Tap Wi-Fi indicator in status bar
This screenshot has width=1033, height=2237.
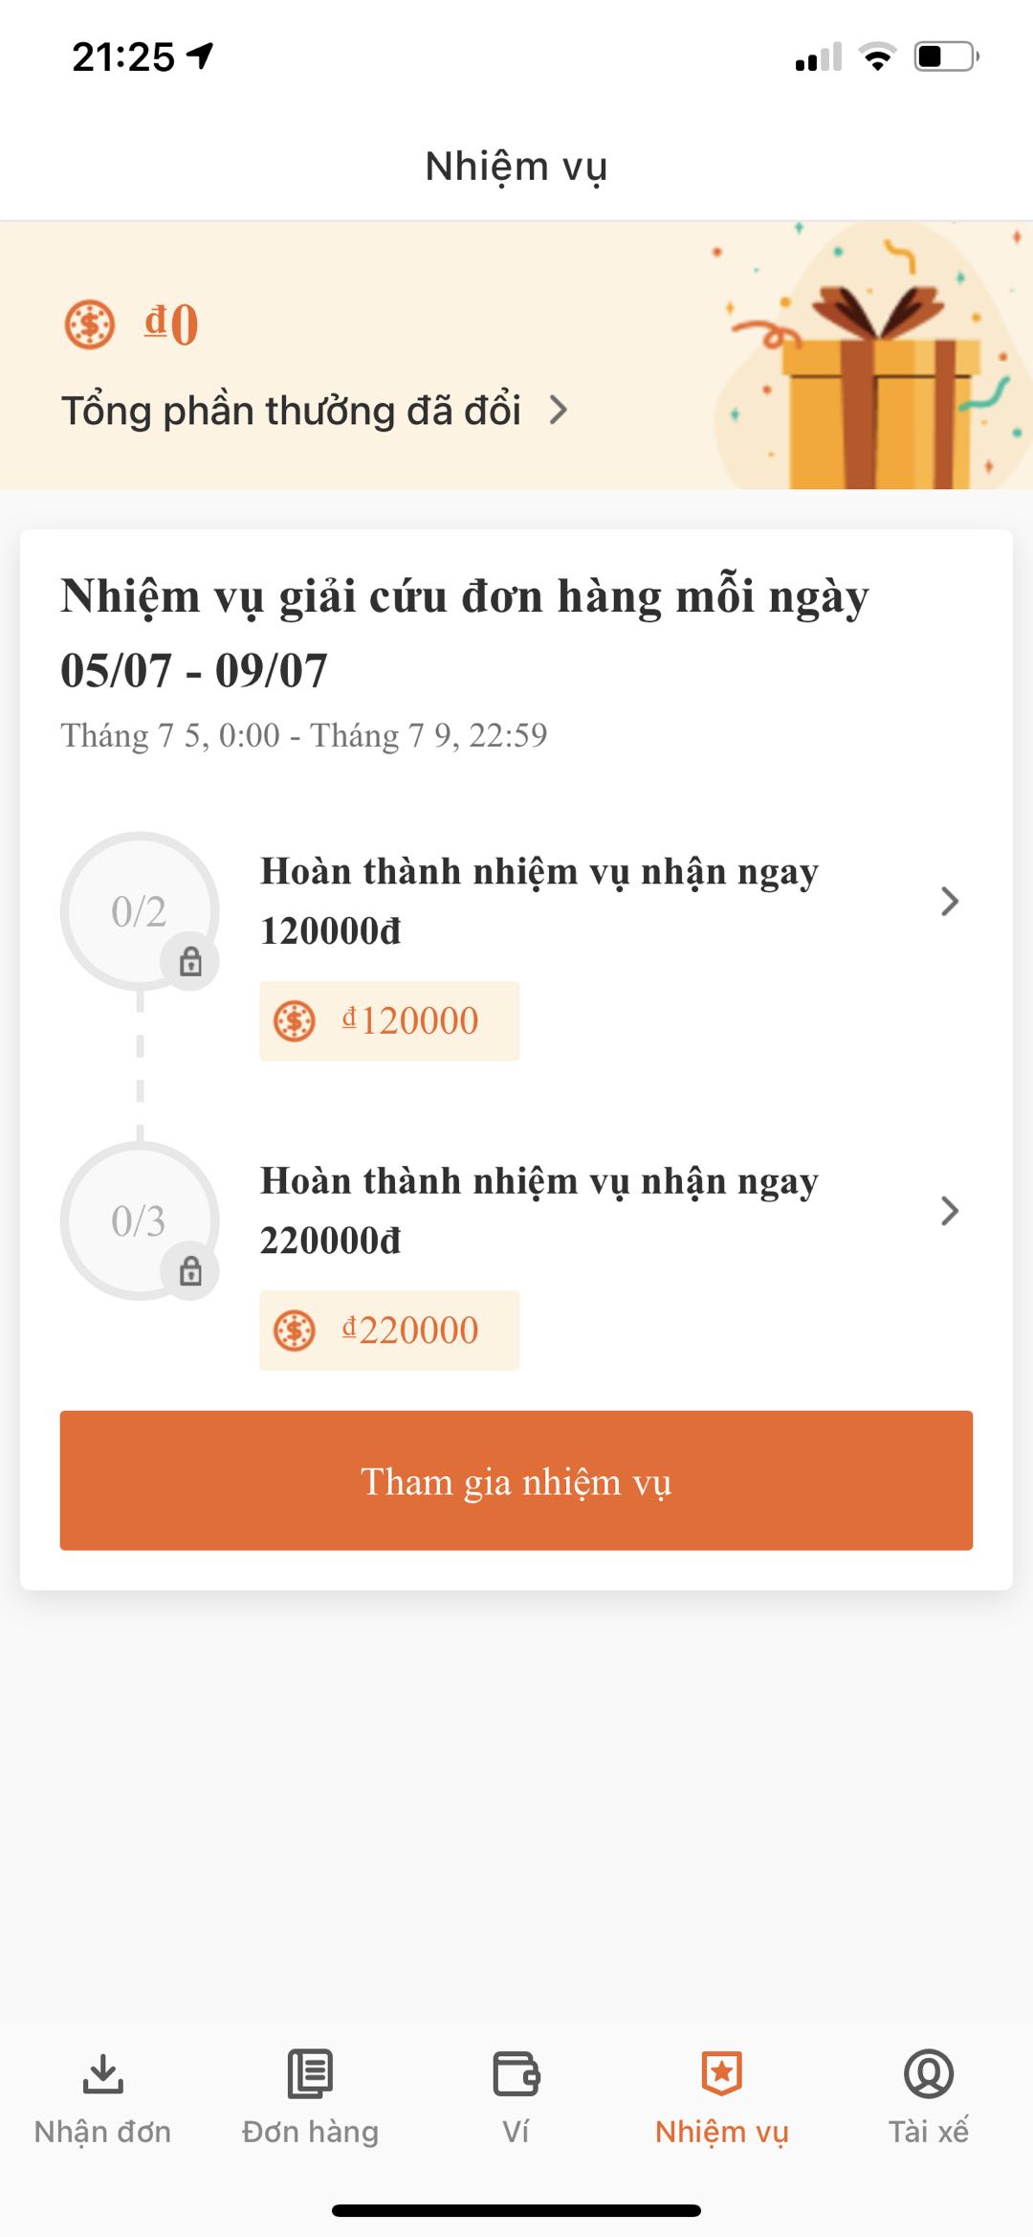click(877, 56)
